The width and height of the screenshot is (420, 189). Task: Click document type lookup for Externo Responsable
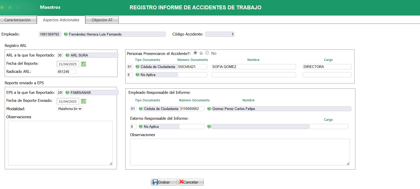tap(141, 127)
